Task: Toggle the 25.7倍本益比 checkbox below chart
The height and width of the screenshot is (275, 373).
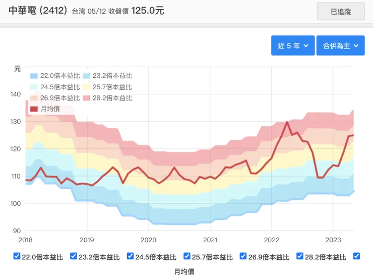Action: point(187,256)
